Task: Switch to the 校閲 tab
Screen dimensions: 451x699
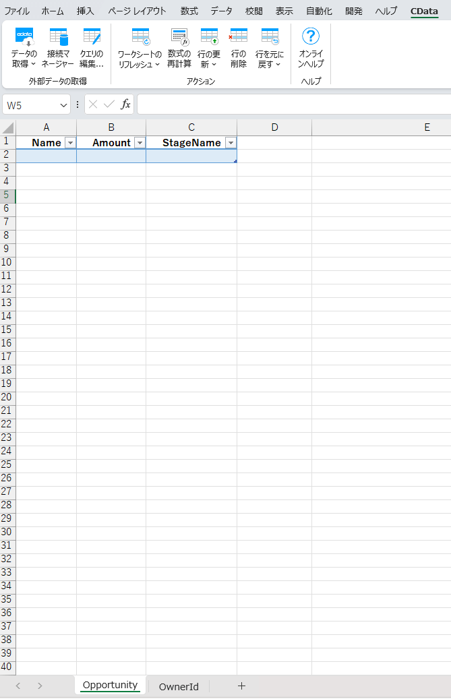Action: pos(254,11)
